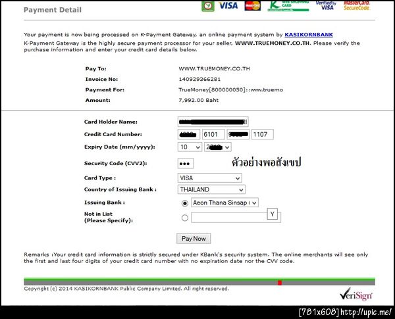Click the VISA logo in header
The height and width of the screenshot is (319, 395).
[x=228, y=5]
